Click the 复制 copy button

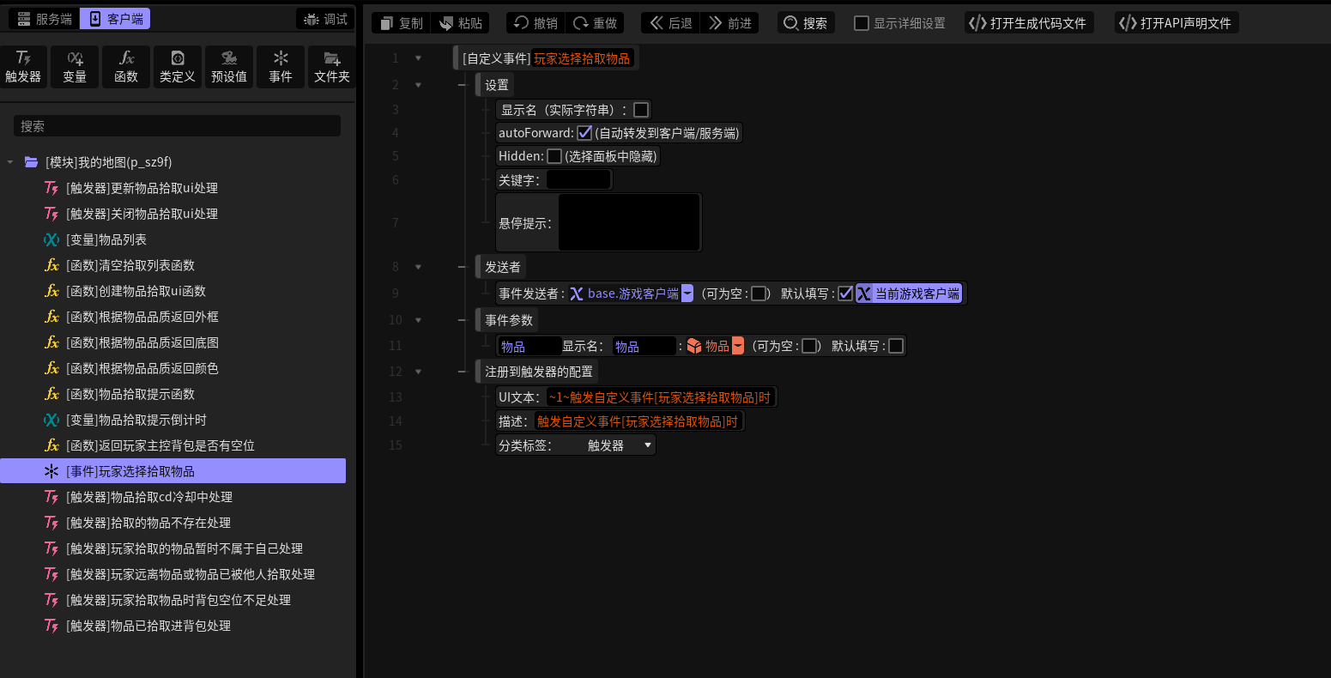[402, 23]
